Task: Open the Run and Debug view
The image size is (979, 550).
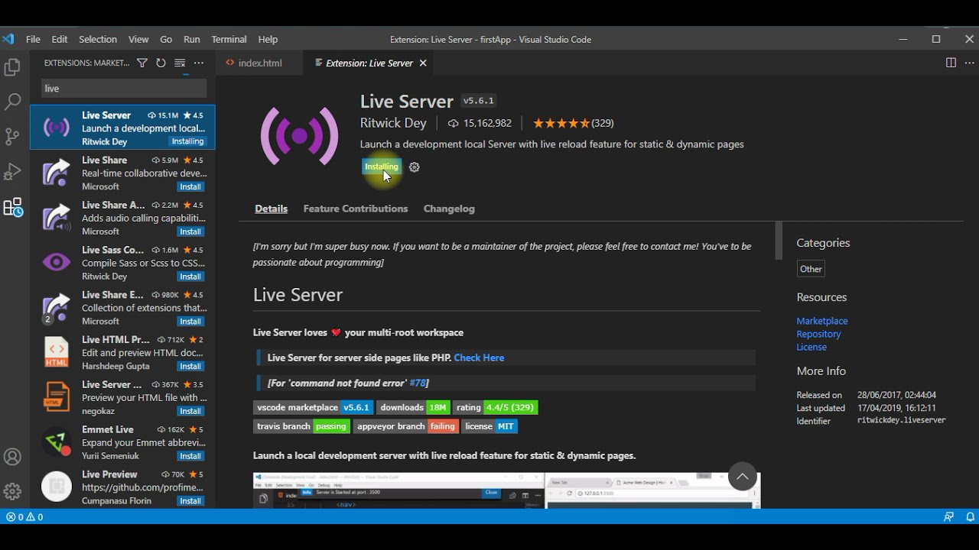Action: point(12,172)
